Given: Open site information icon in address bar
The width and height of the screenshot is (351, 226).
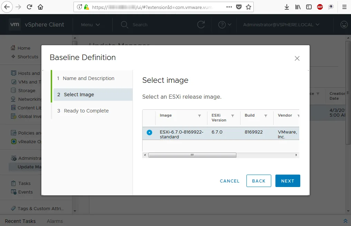Looking at the screenshot, I should [x=79, y=7].
